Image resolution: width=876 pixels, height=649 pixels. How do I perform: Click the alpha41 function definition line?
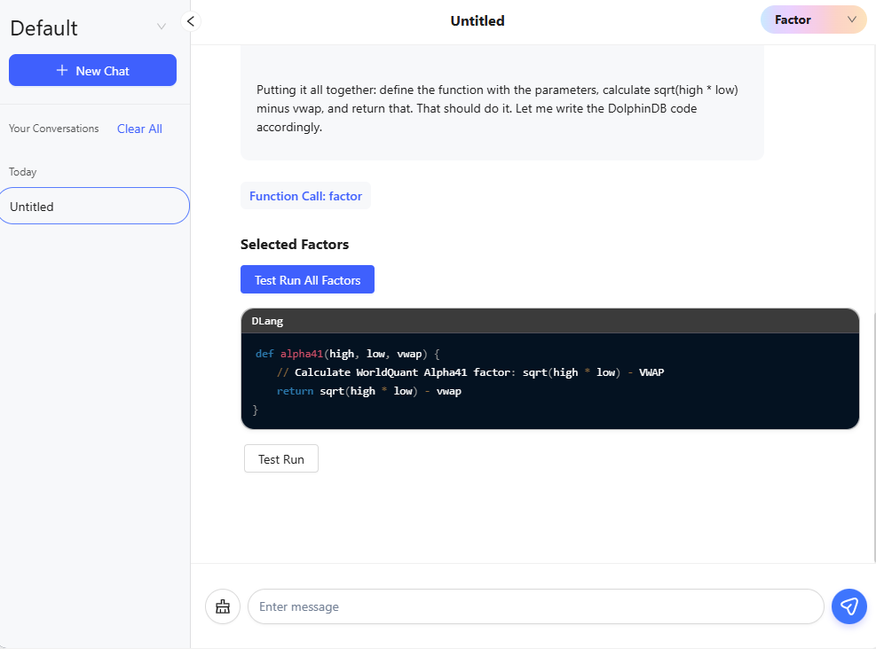(x=348, y=354)
